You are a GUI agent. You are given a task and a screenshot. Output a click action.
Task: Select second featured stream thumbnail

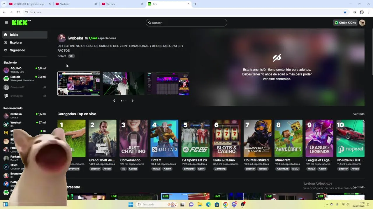124,84
